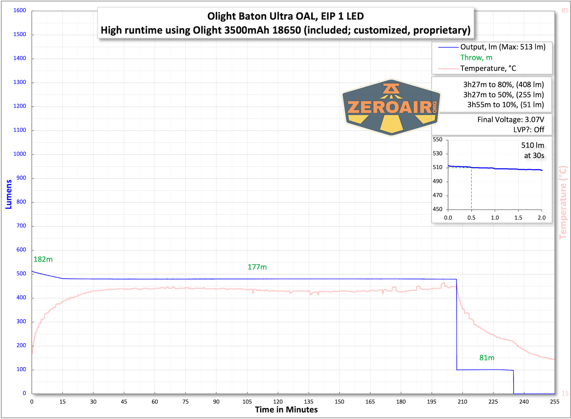Click the 0.5 tick on the inset x-axis
Screen dimensions: 571x419
471,218
